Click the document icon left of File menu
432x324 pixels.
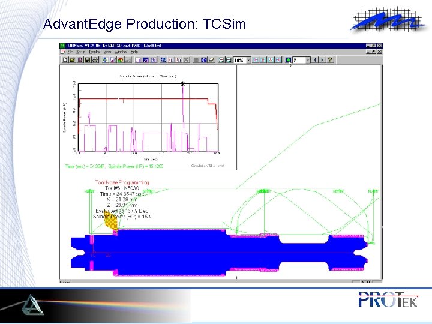[63, 52]
